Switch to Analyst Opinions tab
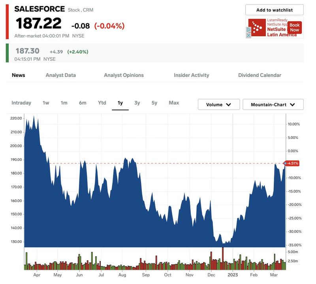The height and width of the screenshot is (284, 316). pos(124,75)
